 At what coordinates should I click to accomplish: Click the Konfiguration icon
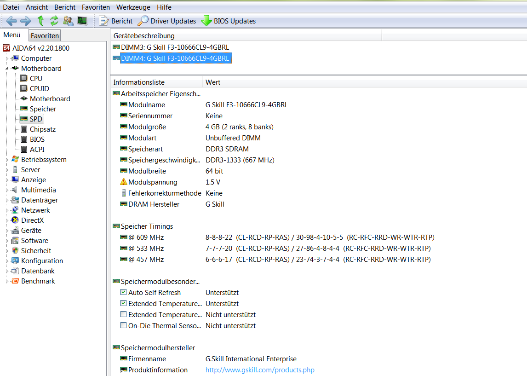15,260
